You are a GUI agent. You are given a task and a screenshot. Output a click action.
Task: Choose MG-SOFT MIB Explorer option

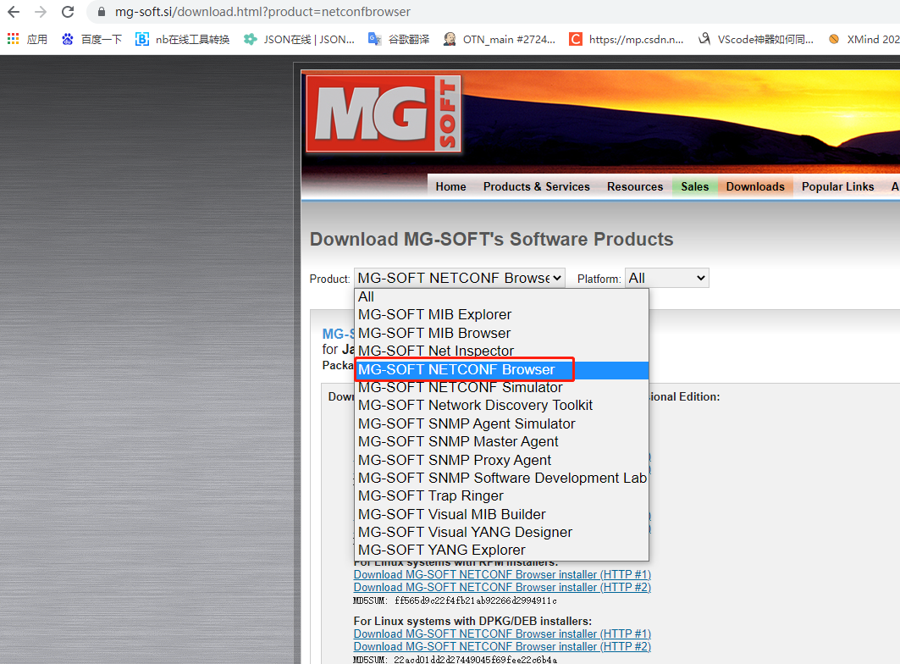(x=502, y=315)
